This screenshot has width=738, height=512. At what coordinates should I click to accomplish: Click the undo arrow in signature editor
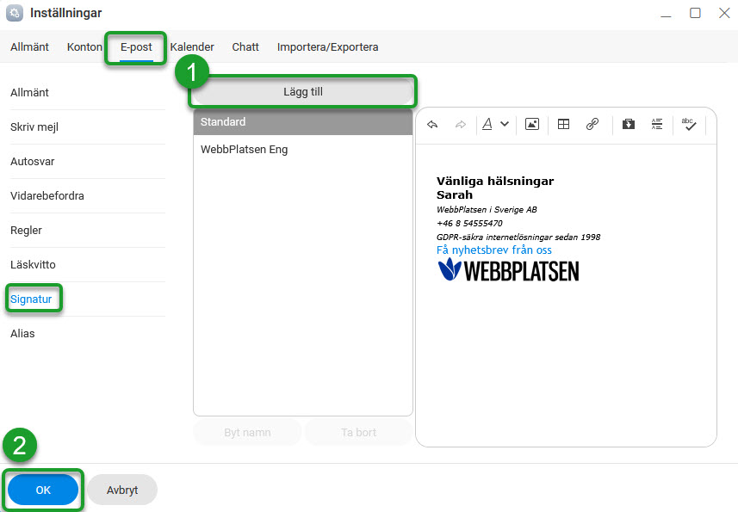click(432, 124)
